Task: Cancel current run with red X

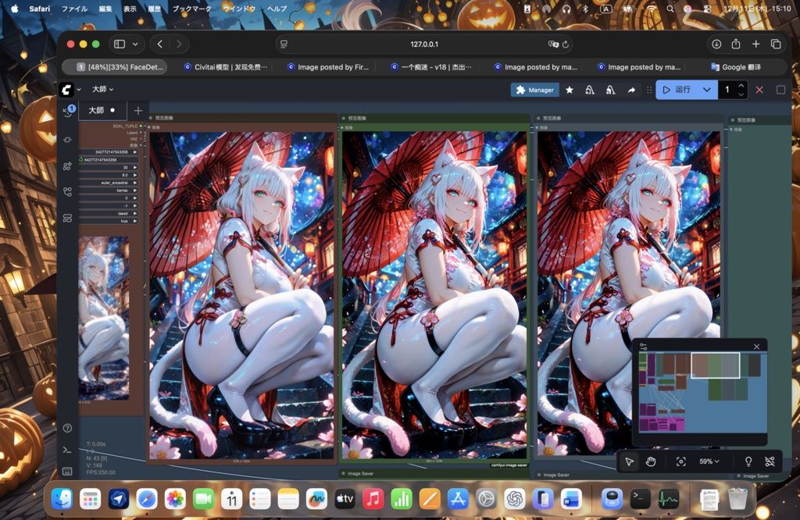Action: [759, 90]
